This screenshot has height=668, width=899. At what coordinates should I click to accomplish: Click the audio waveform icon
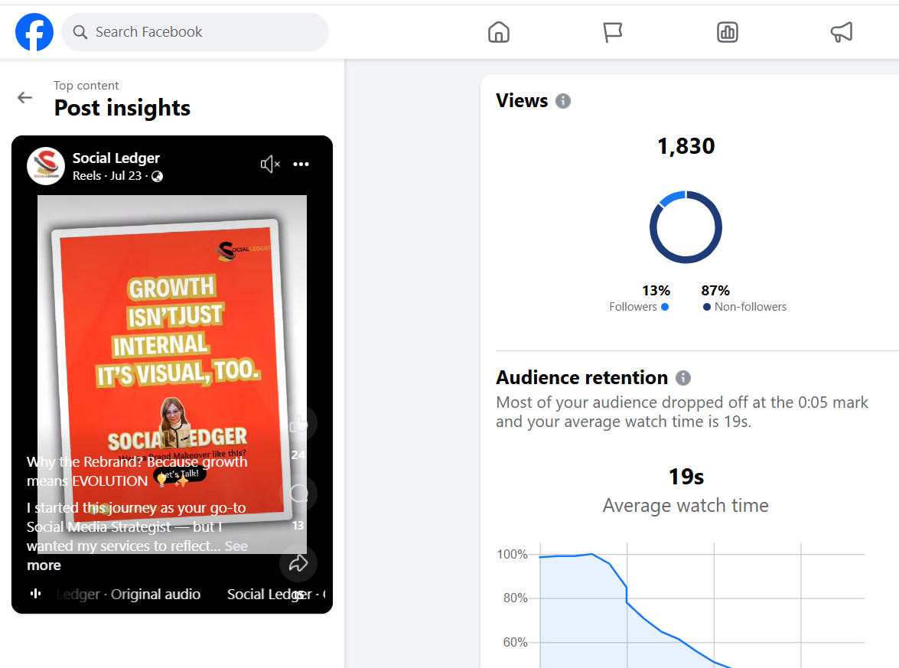pos(35,594)
